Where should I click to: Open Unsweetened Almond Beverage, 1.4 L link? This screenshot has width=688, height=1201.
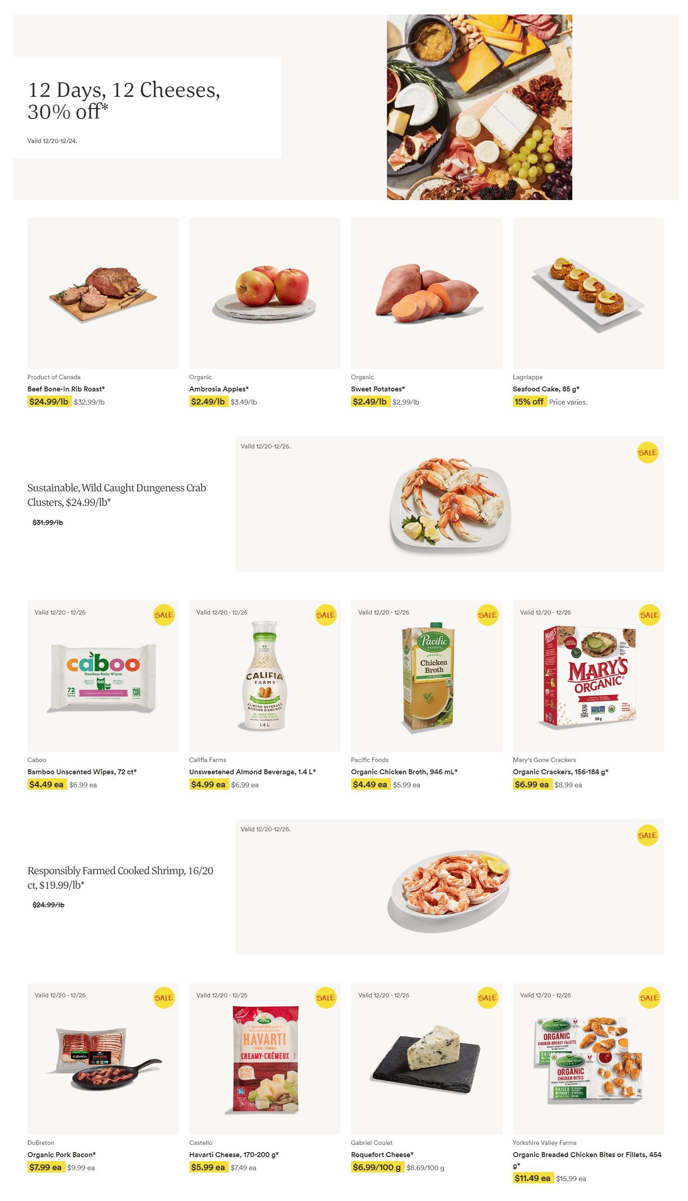pyautogui.click(x=252, y=772)
